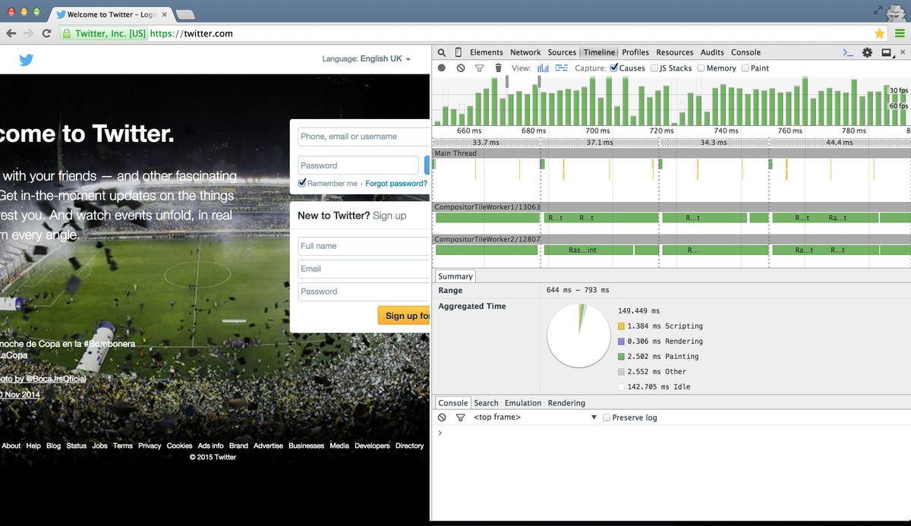911x526 pixels.
Task: Enable the Preserve log checkbox
Action: 607,417
